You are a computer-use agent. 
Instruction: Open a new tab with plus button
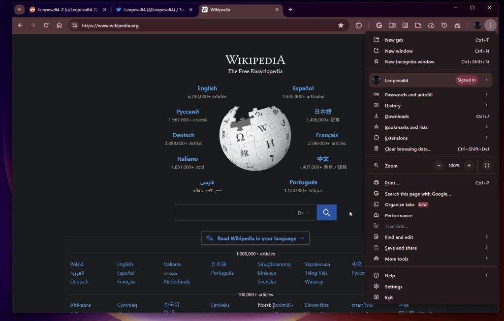coord(290,10)
